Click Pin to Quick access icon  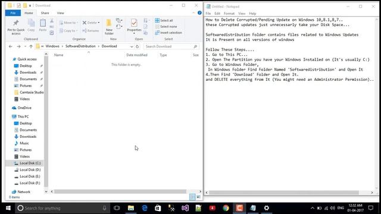click(16, 23)
